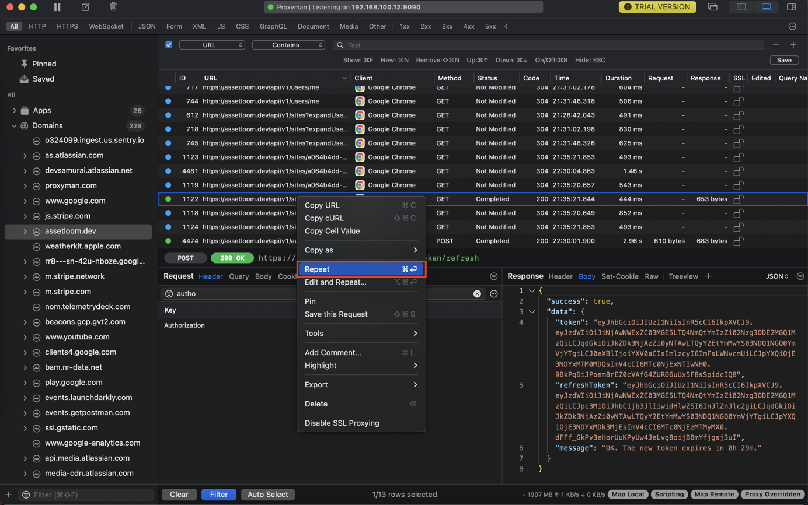Image resolution: width=808 pixels, height=505 pixels.
Task: Click the Map Remote button
Action: click(714, 495)
